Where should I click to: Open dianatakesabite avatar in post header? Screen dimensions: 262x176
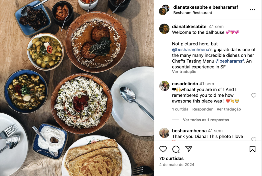point(164,10)
